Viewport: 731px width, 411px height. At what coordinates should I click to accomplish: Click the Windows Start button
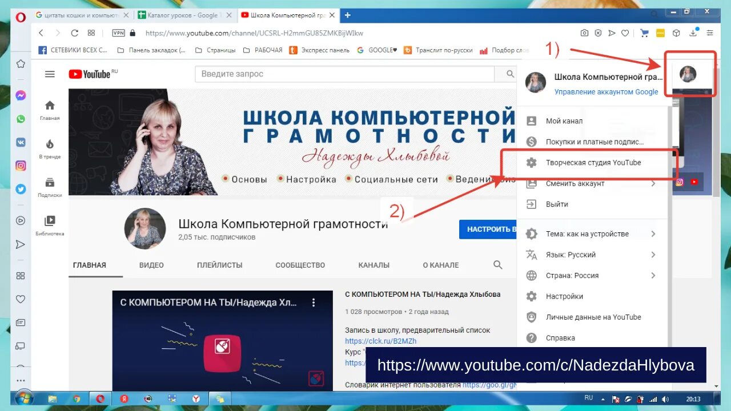(23, 398)
